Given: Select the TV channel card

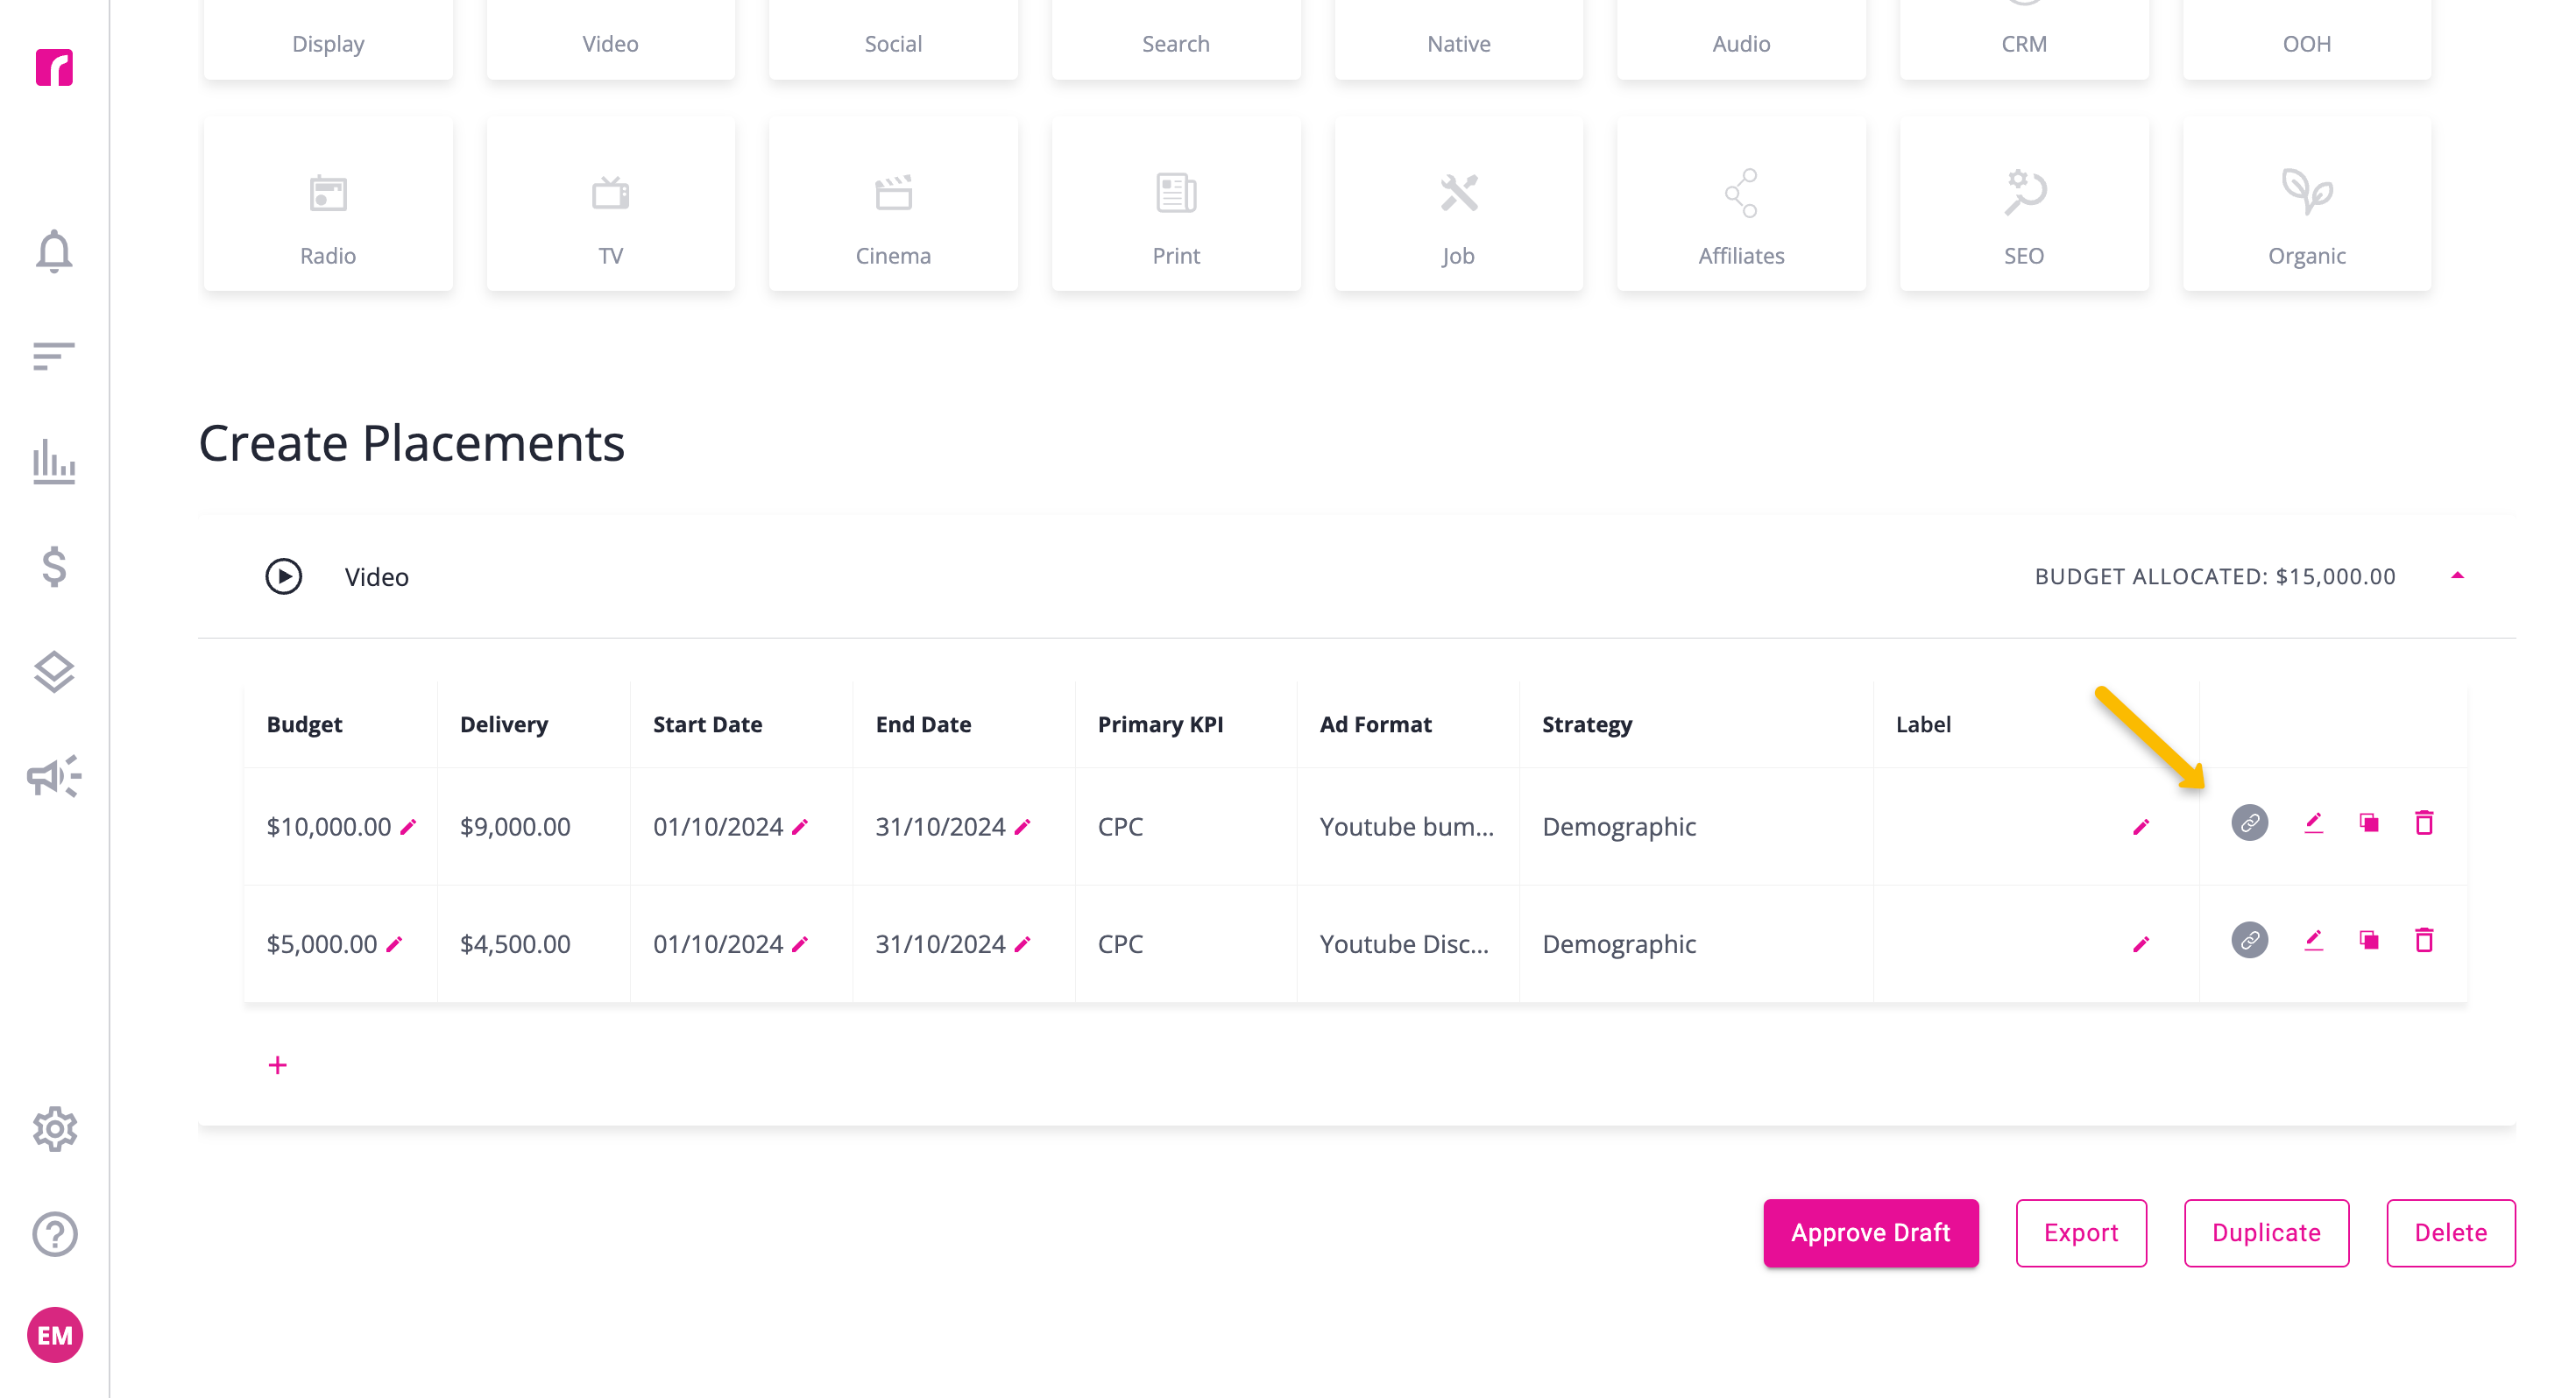Looking at the screenshot, I should click(611, 204).
